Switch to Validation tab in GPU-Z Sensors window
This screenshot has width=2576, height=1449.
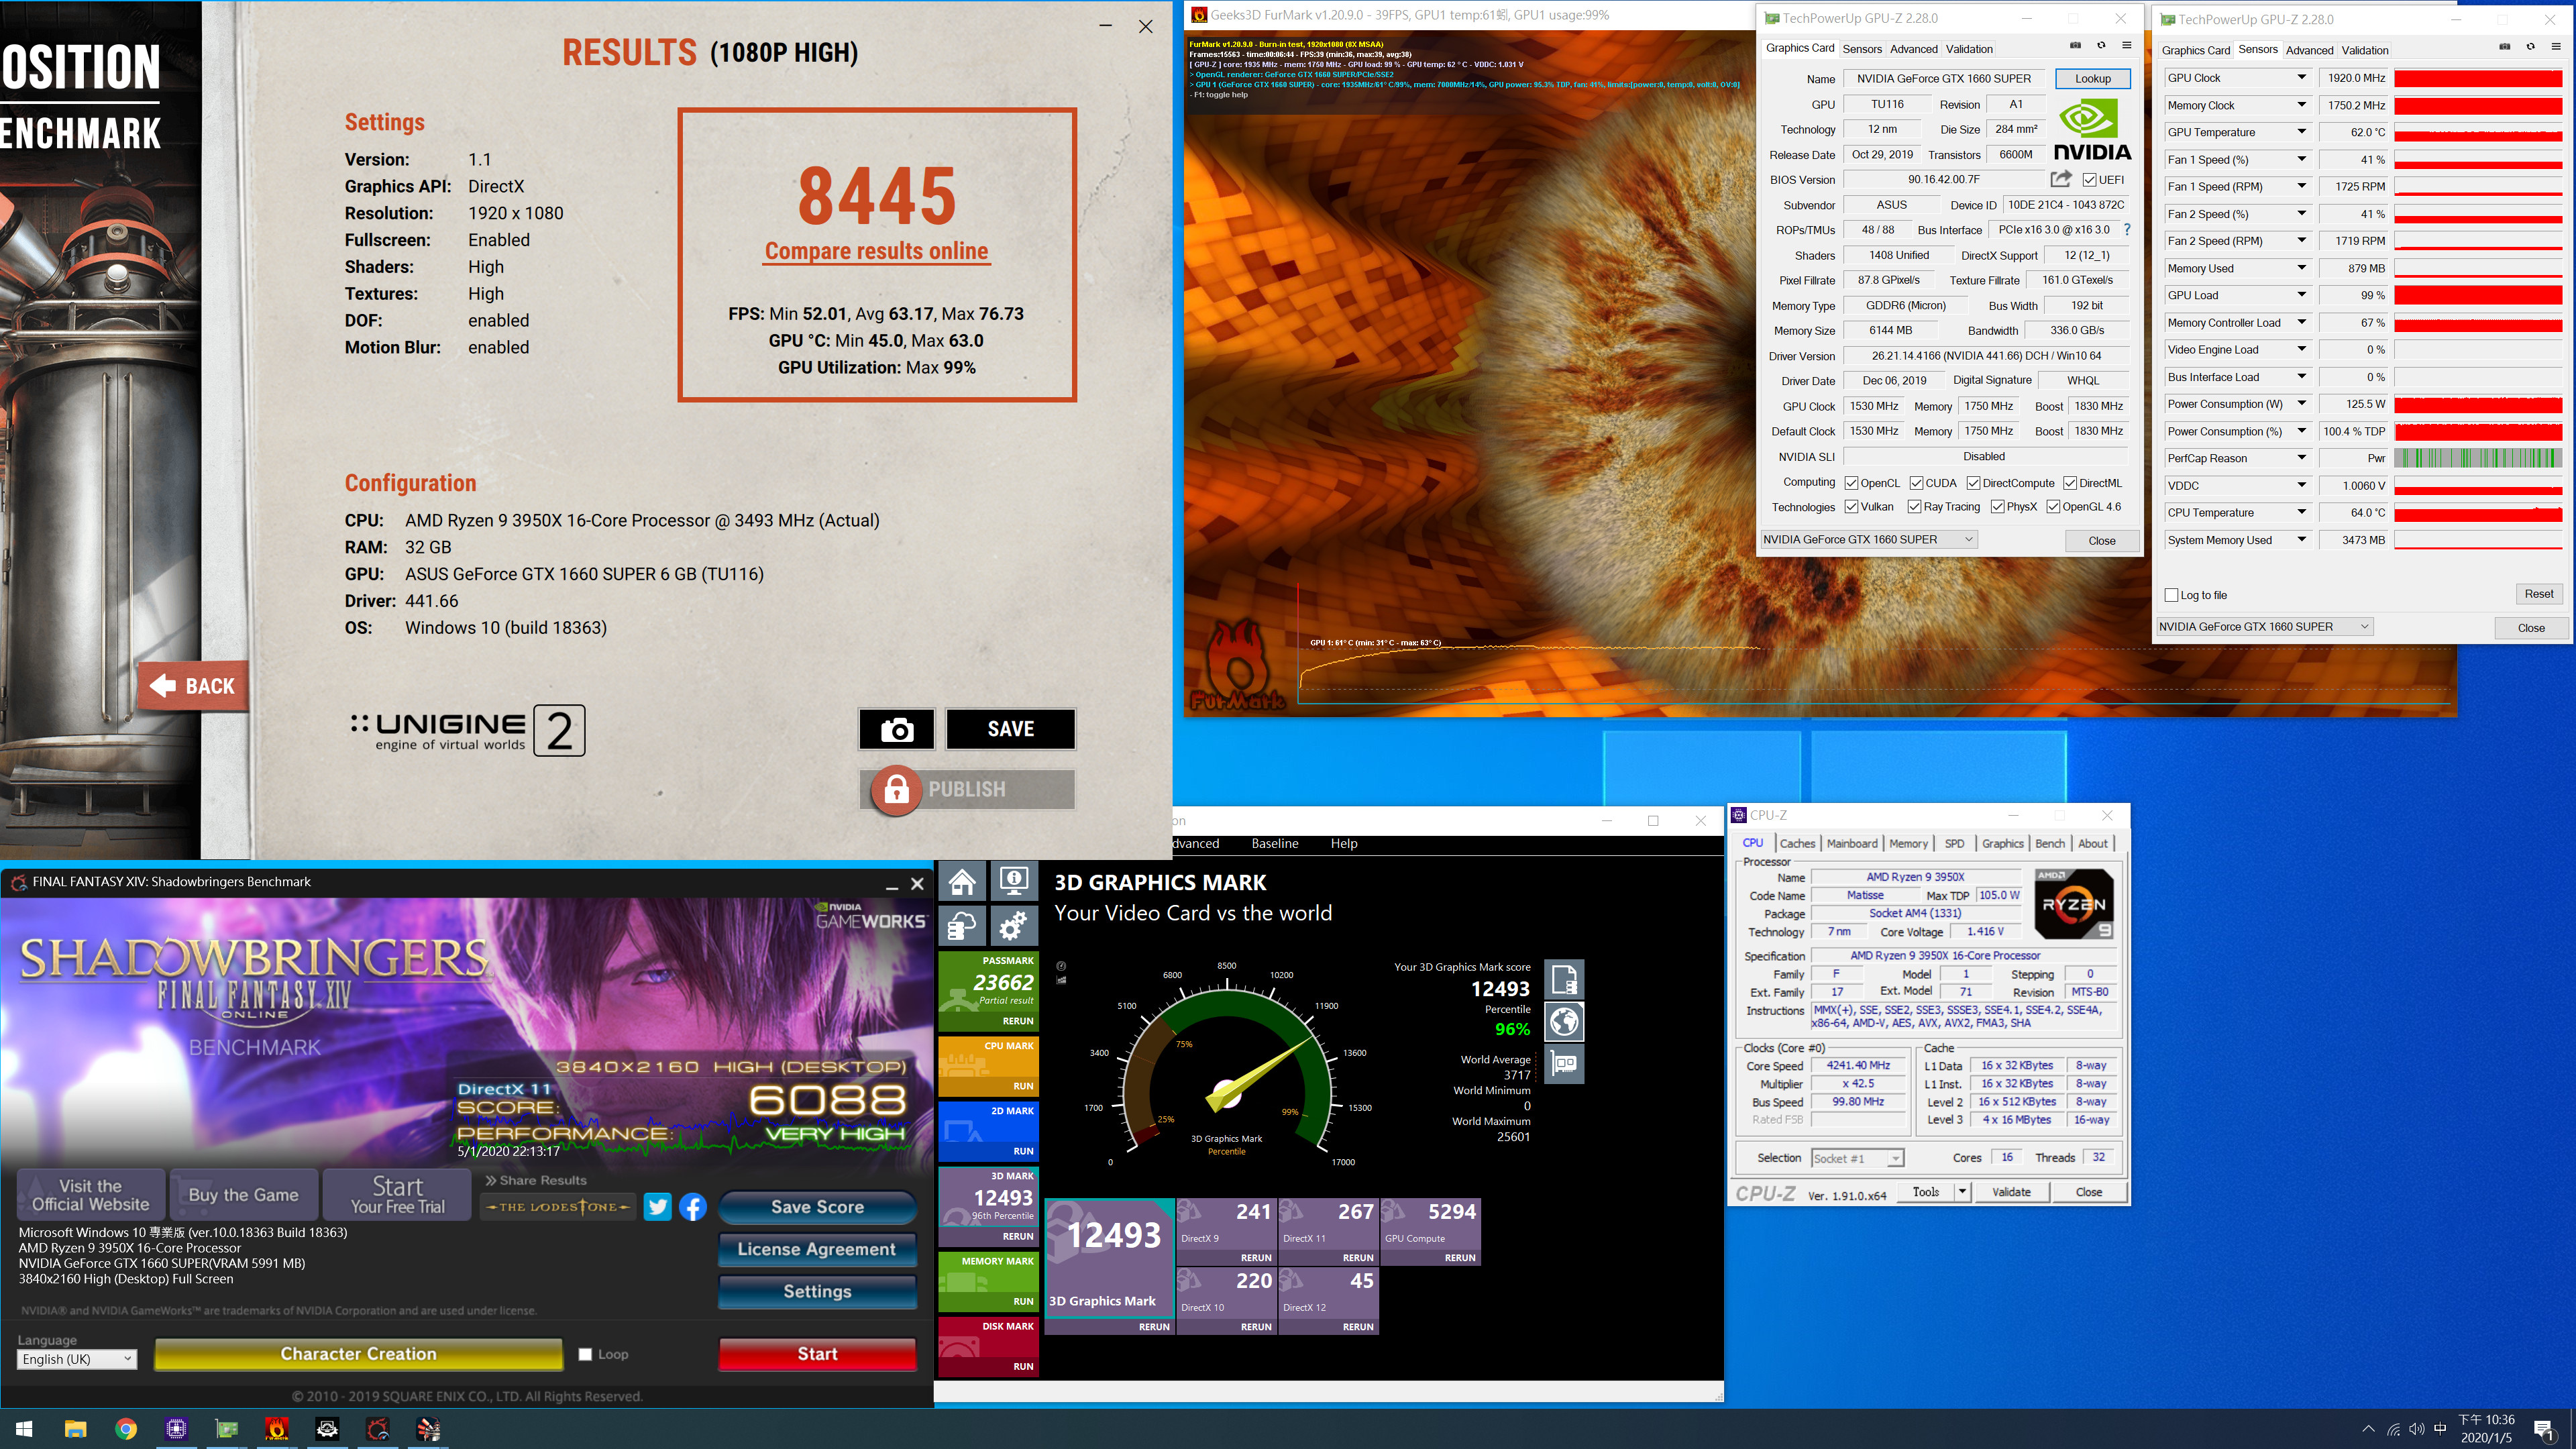(x=2364, y=50)
